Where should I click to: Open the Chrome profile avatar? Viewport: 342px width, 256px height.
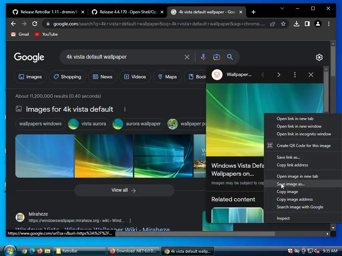click(318, 24)
